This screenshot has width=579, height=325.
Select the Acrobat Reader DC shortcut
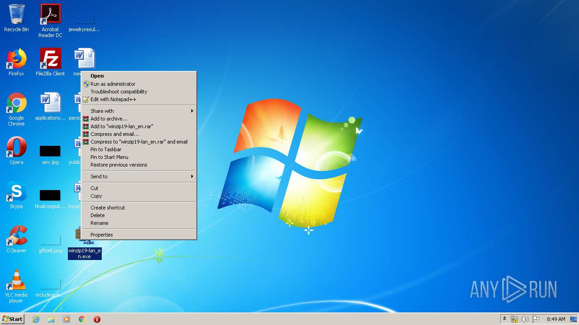(x=50, y=21)
